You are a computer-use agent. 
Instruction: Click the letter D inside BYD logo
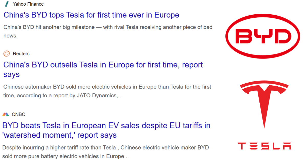click(281, 36)
